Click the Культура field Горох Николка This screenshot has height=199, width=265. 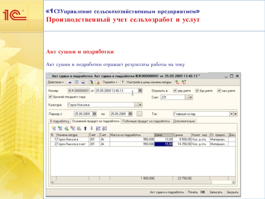coord(101,105)
